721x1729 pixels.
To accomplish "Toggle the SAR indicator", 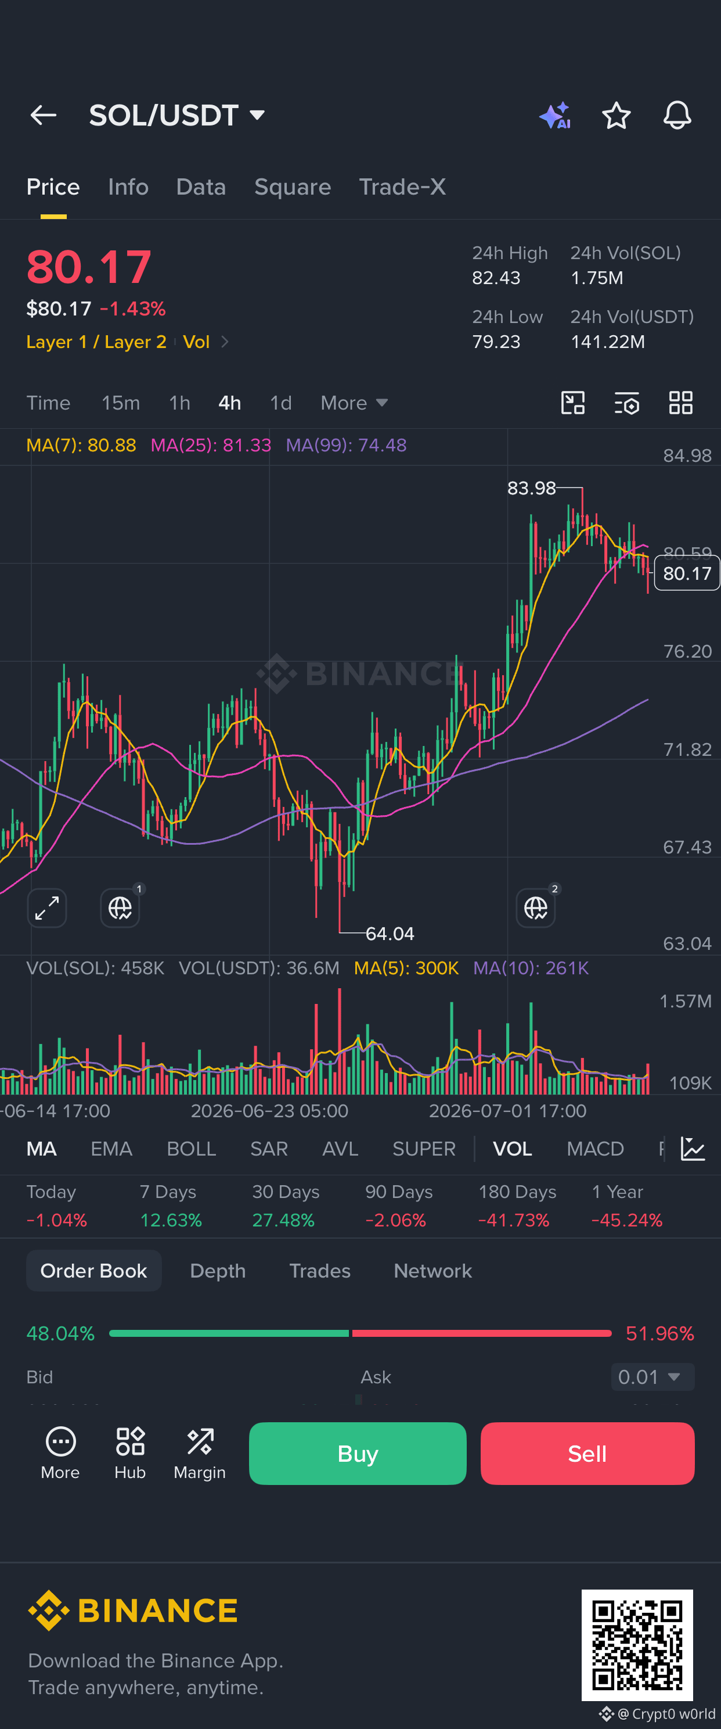I will coord(269,1149).
